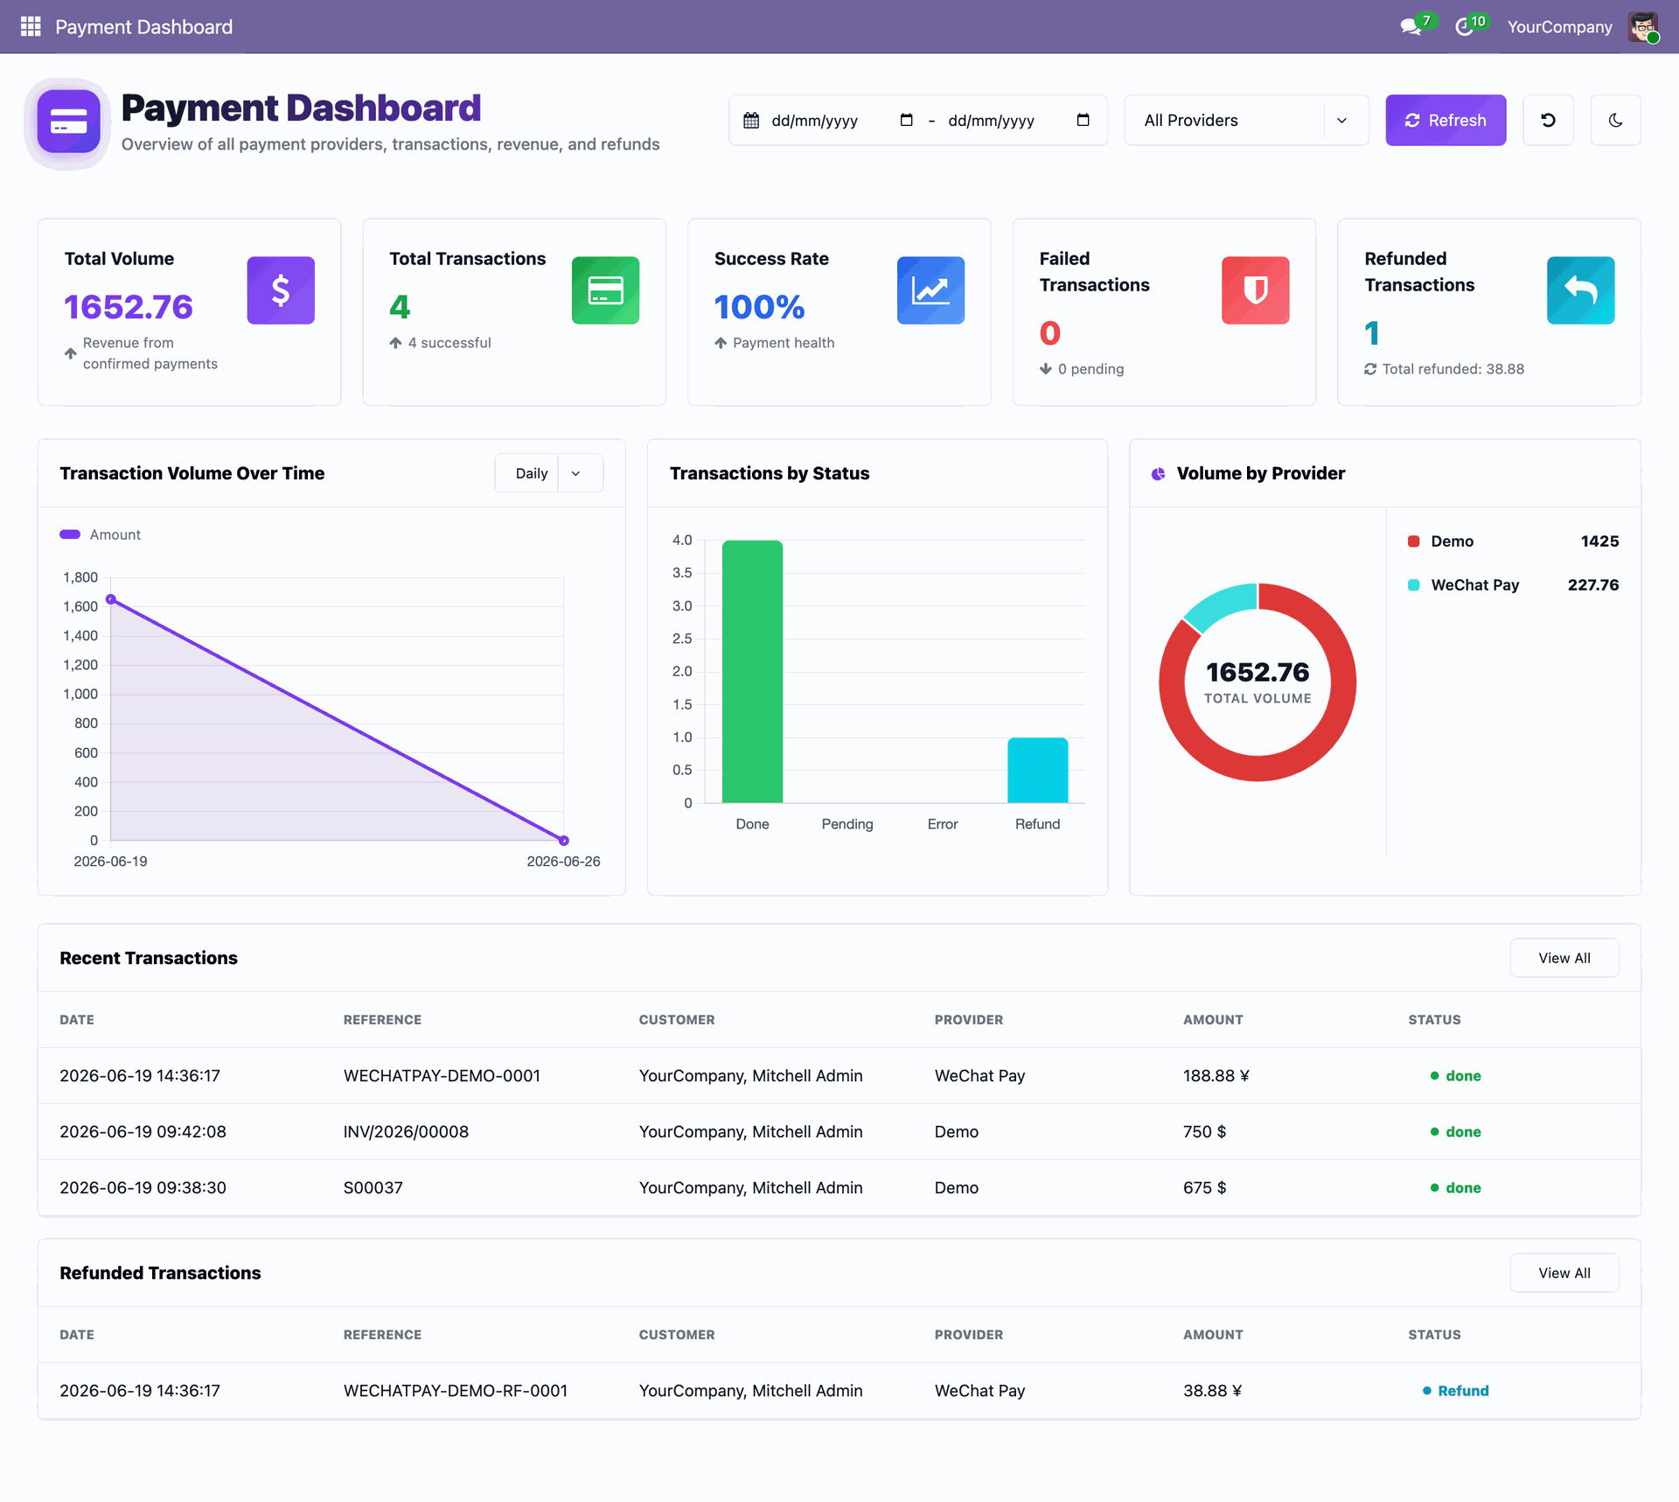Screen dimensions: 1679x1502
Task: Open the apps grid menu icon
Action: pos(31,26)
